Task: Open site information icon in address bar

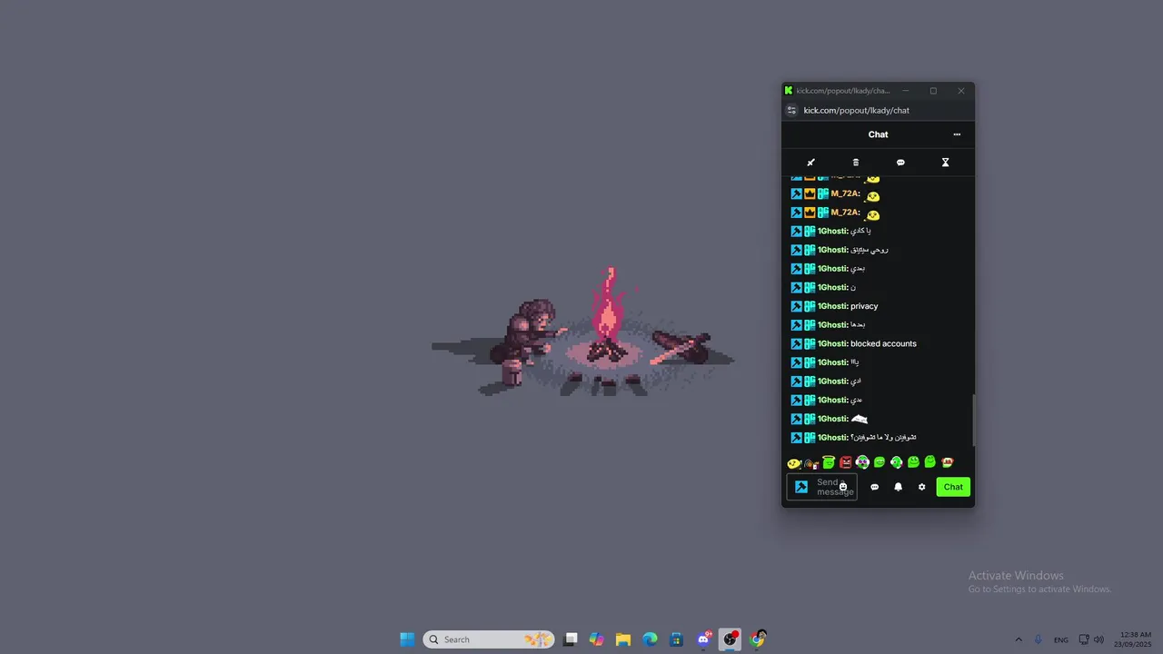Action: (791, 111)
